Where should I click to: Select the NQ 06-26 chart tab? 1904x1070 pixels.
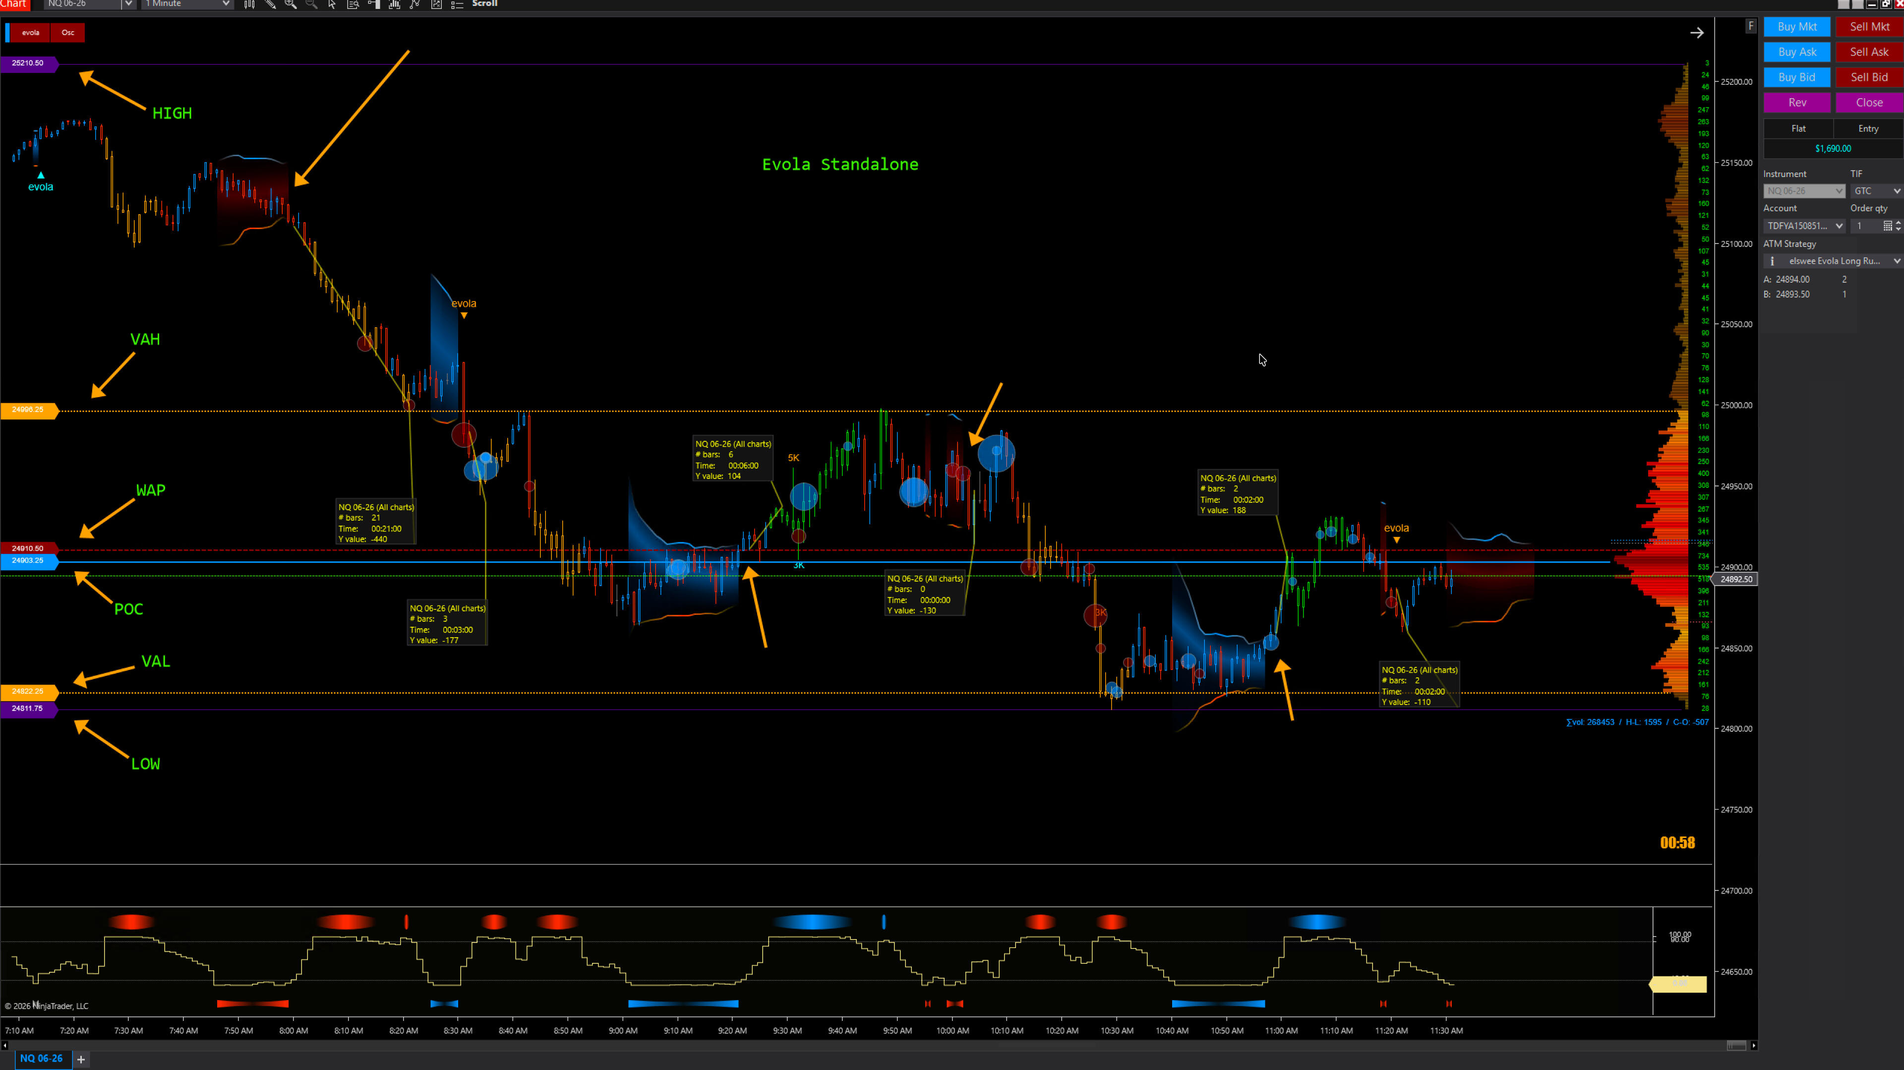click(x=41, y=1058)
